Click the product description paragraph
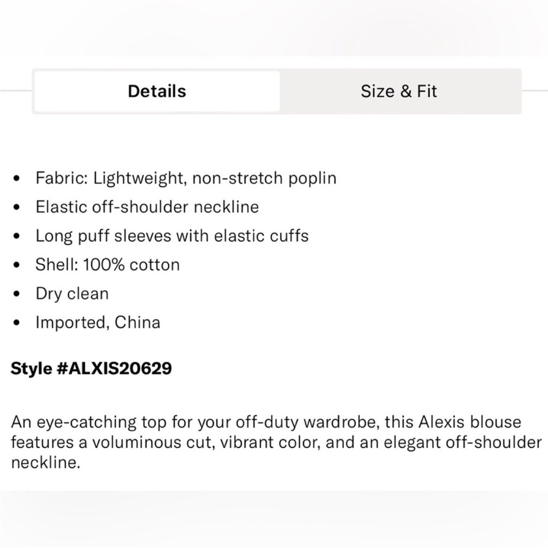The height and width of the screenshot is (548, 548). click(x=276, y=442)
